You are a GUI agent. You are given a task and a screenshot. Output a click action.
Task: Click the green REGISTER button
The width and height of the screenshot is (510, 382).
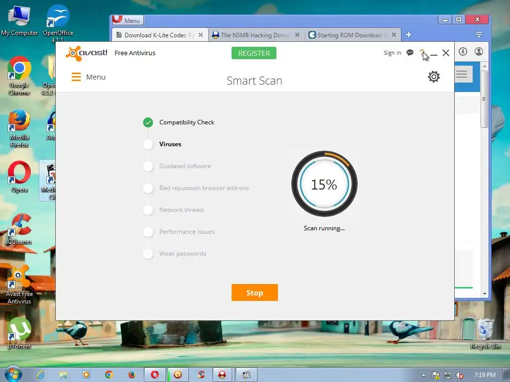(x=254, y=53)
